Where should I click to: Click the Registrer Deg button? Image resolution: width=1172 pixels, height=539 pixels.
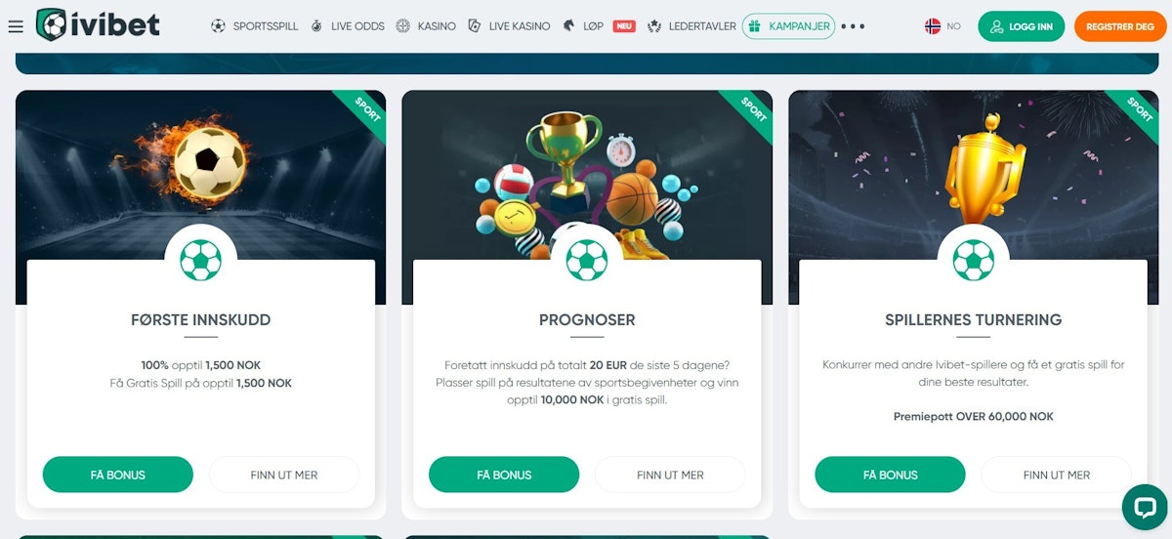coord(1120,26)
